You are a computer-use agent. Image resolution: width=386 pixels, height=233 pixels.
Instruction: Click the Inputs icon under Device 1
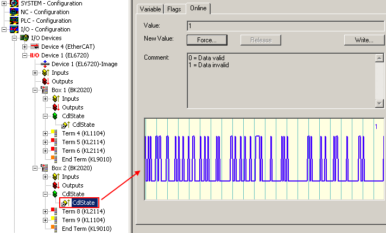[x=46, y=73]
